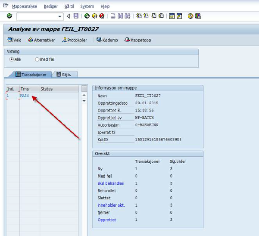Click the Kø-ID value 15012915185676603908
The width and height of the screenshot is (259, 236).
158,140
